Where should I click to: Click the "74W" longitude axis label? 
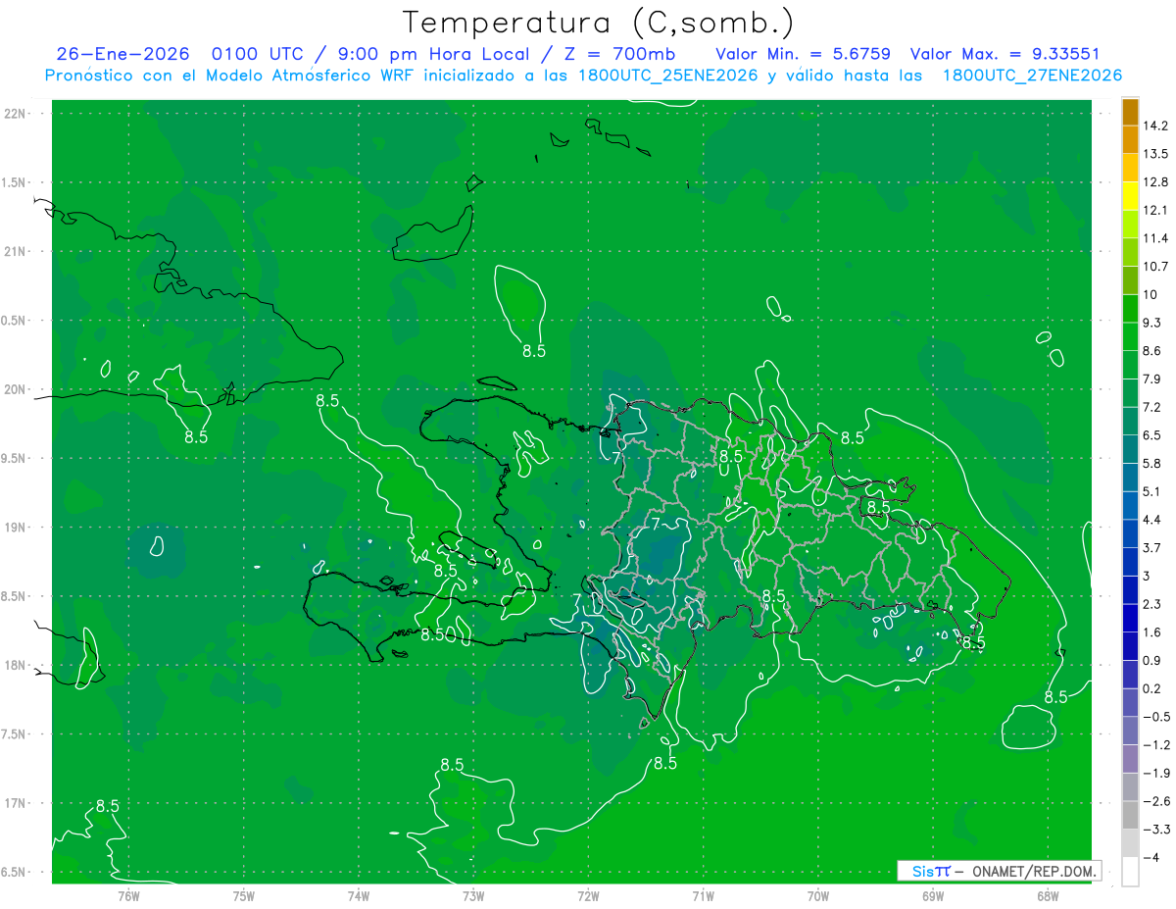click(358, 895)
